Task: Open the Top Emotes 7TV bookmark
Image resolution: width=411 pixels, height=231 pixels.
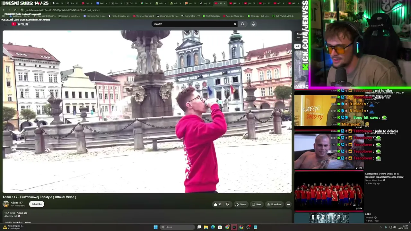Action: point(190,16)
